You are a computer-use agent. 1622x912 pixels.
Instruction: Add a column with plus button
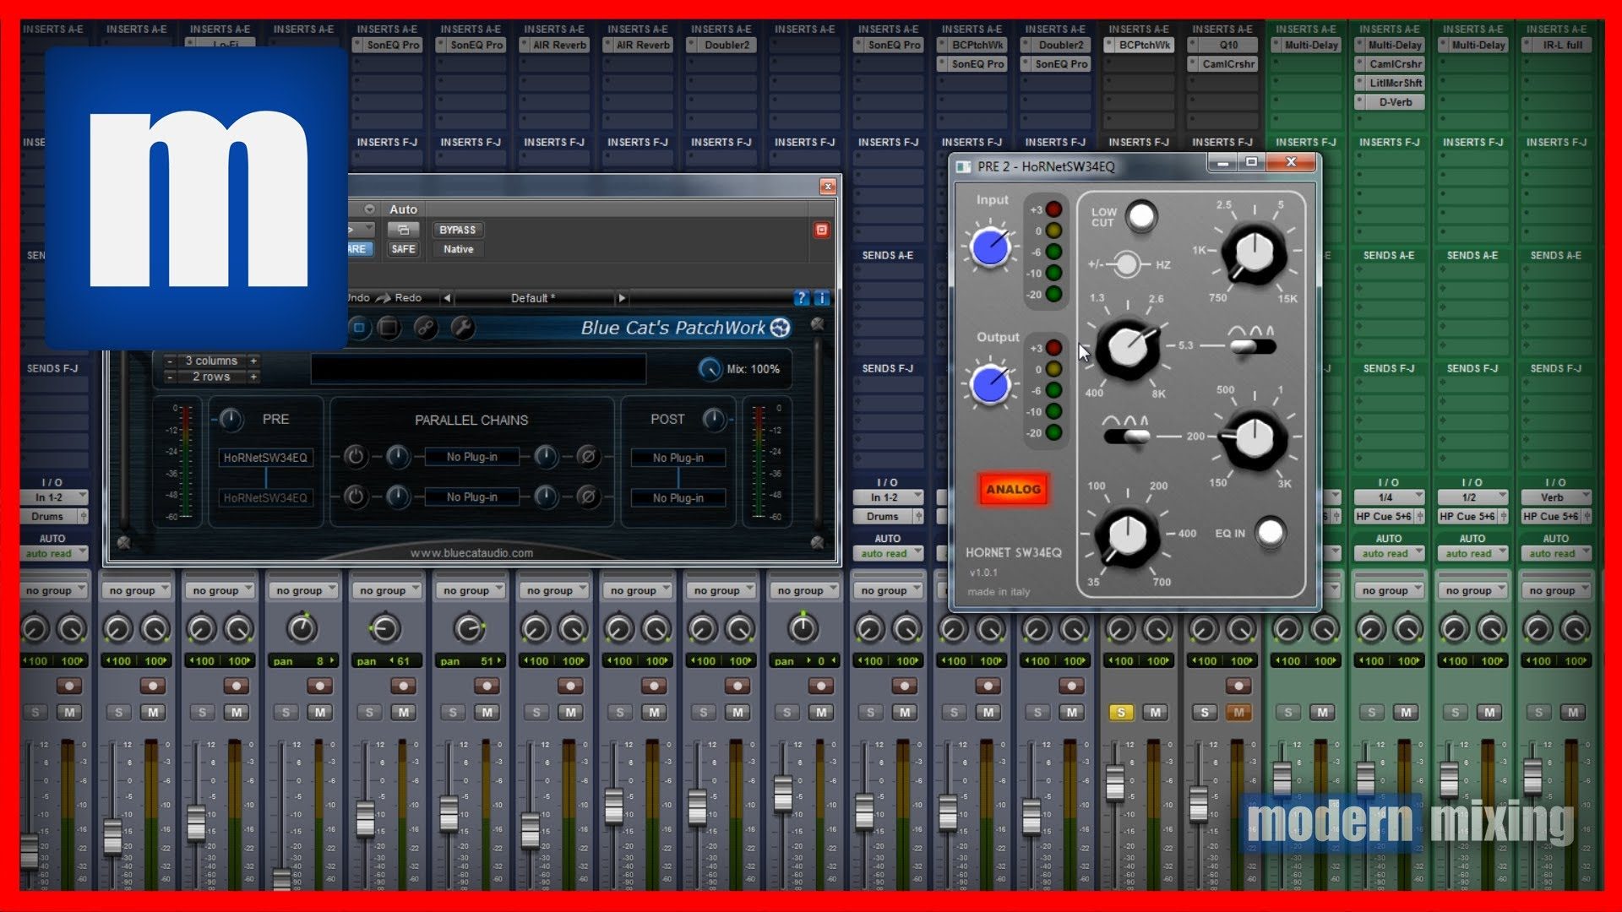tap(253, 361)
